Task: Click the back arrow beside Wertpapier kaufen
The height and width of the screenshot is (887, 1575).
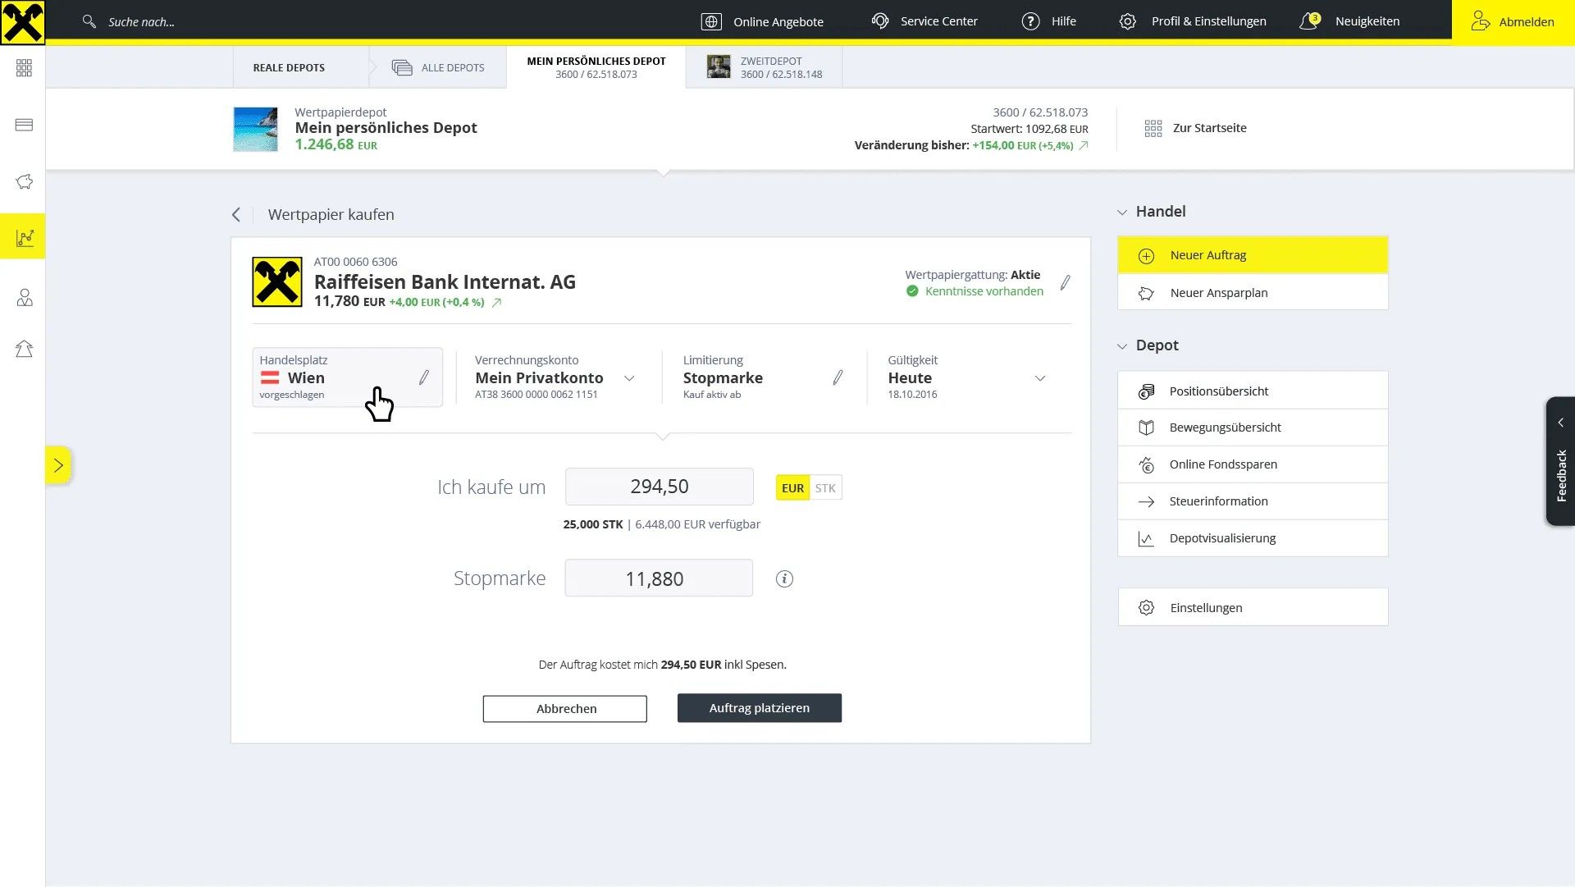Action: [236, 215]
